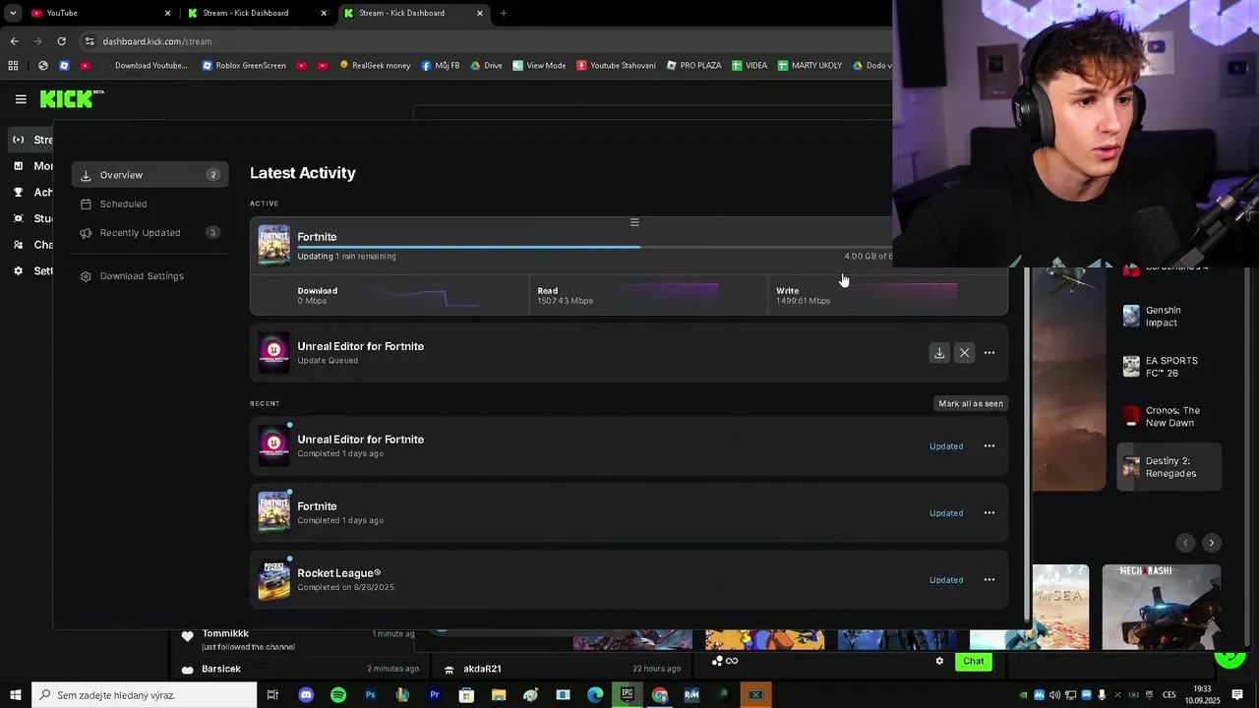Open a new browser tab

click(x=504, y=13)
